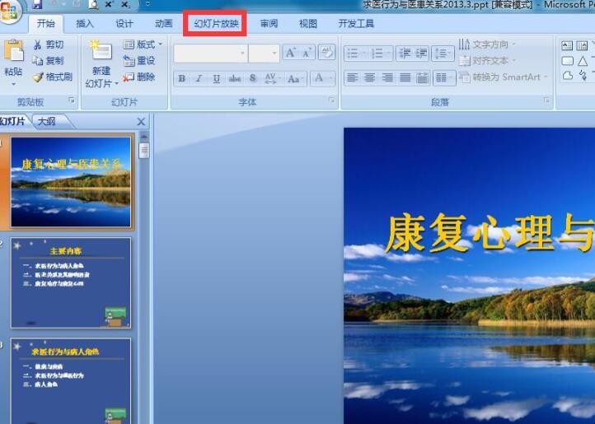The image size is (595, 424).
Task: Toggle strikethrough (abc) formatting
Action: click(234, 78)
